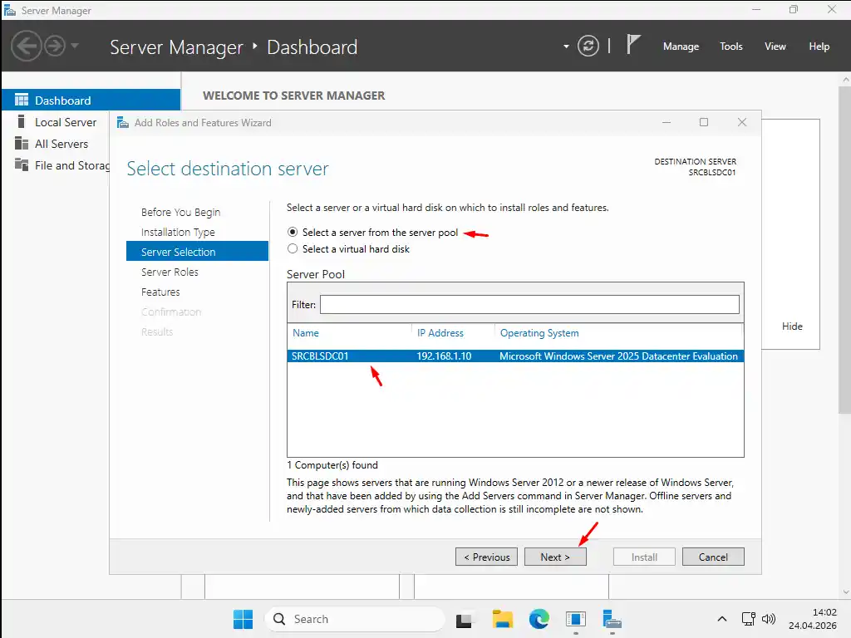This screenshot has width=851, height=638.
Task: Click the Dashboard grid icon in sidebar
Action: click(22, 100)
